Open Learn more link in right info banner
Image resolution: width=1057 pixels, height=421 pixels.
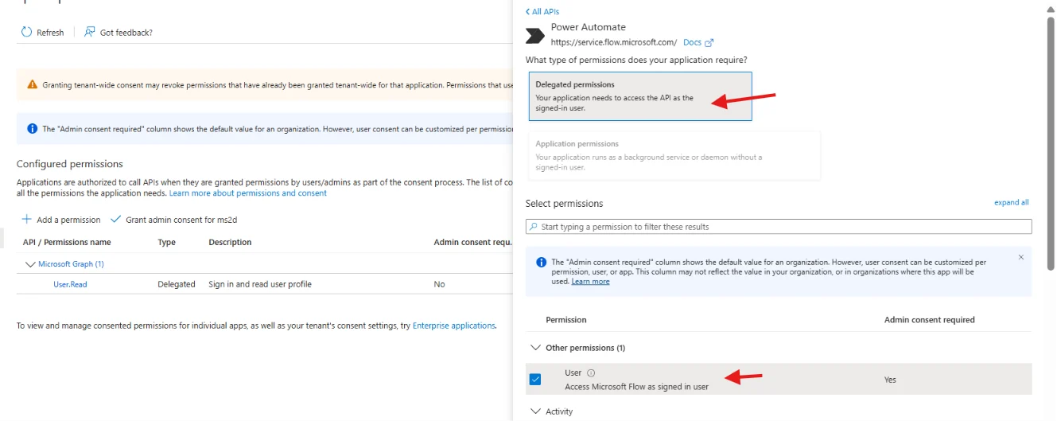(x=591, y=281)
